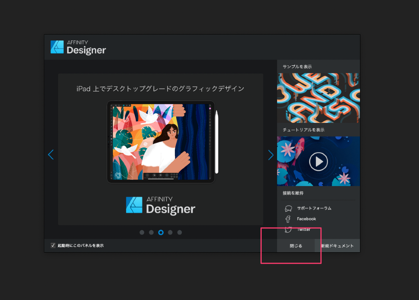Image resolution: width=419 pixels, height=300 pixels.
Task: Select the fourth carousel page dot
Action: (x=170, y=233)
